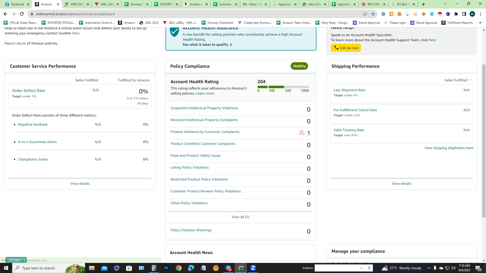Reload the Seller Central page

click(22, 14)
